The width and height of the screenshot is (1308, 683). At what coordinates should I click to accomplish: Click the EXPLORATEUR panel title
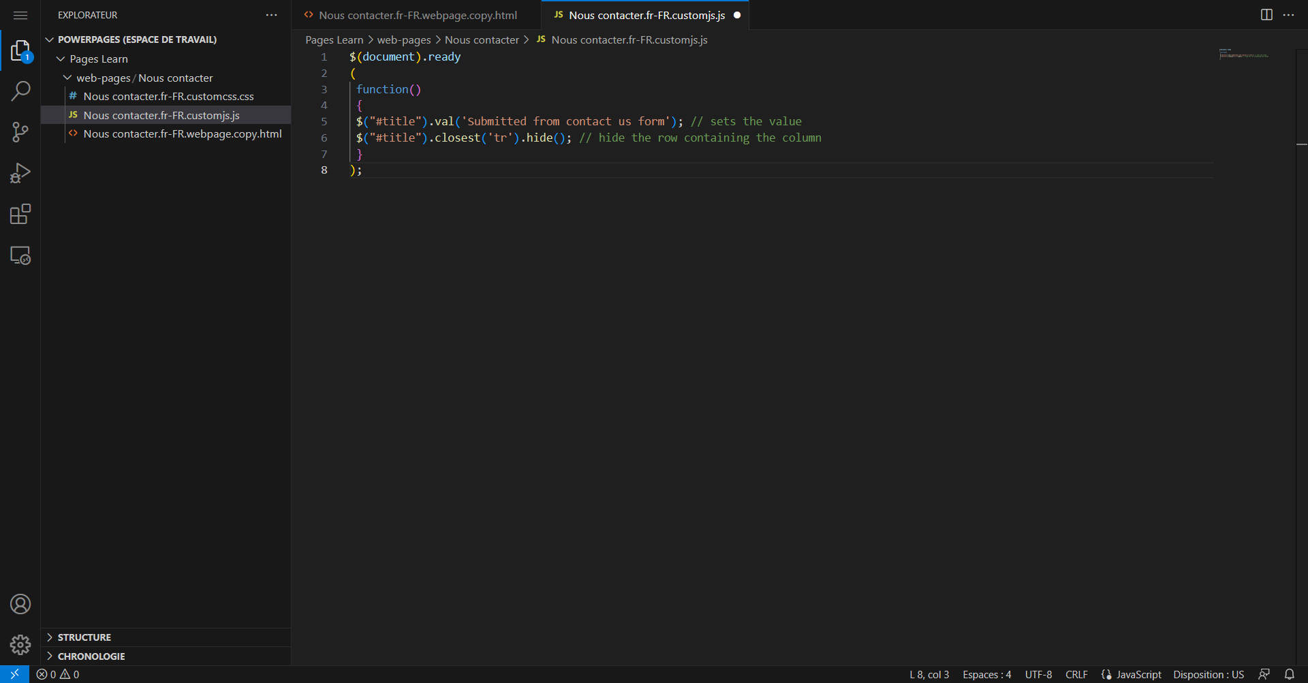pos(88,15)
